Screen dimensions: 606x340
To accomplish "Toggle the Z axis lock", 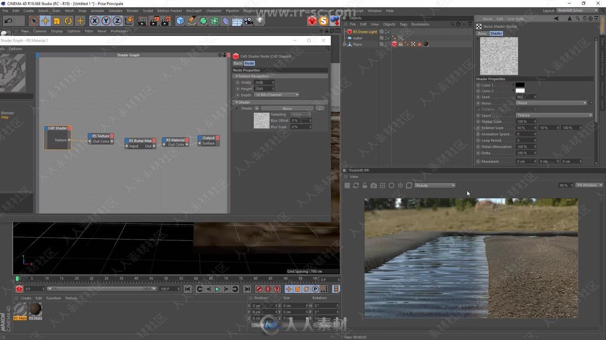I will click(117, 21).
